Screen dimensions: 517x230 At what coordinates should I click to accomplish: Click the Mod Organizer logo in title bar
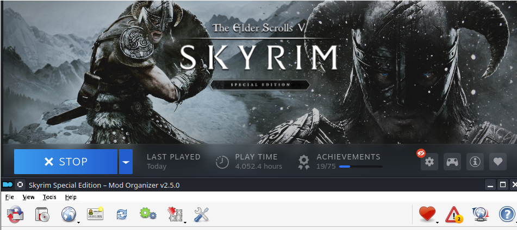(x=7, y=185)
